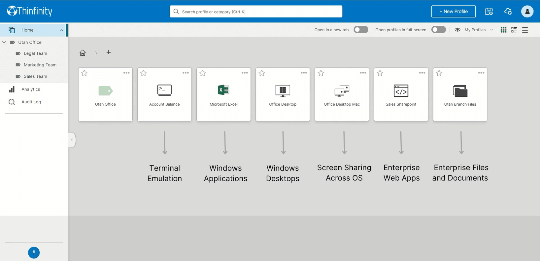Switch to grid tile view
Viewport: 540px width, 261px height.
click(x=503, y=30)
